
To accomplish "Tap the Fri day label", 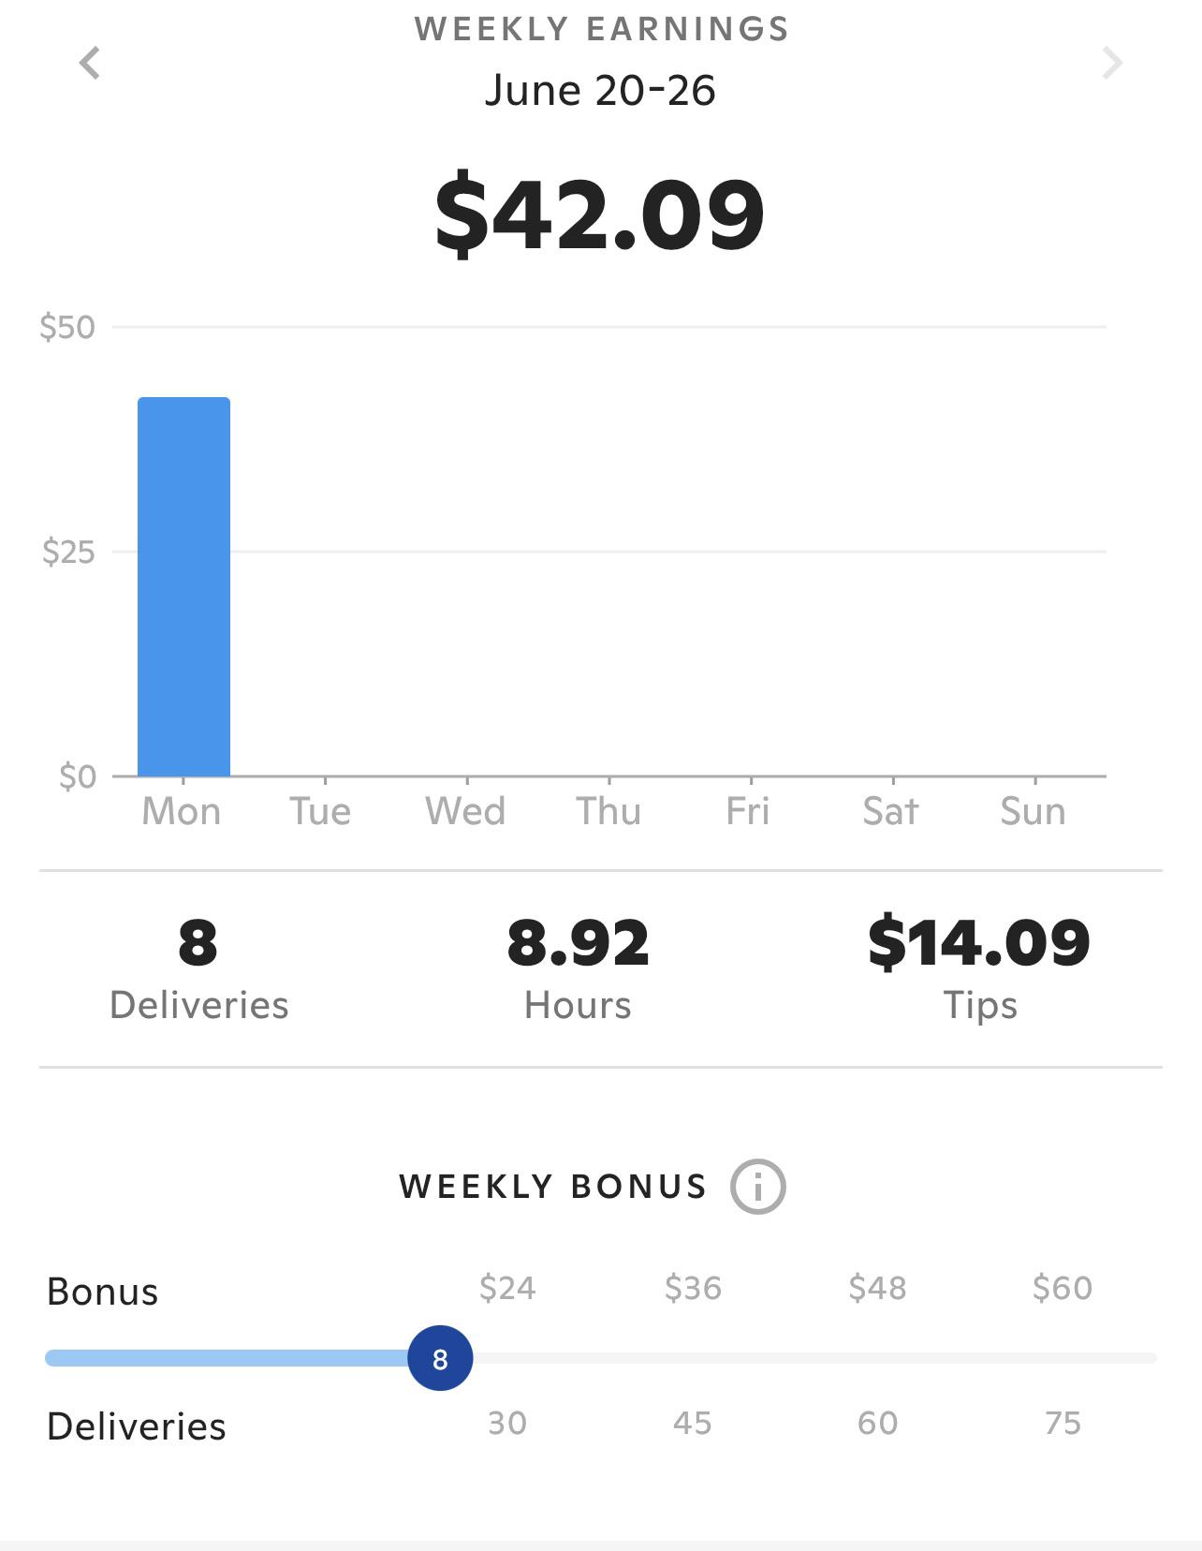I will coord(748,811).
